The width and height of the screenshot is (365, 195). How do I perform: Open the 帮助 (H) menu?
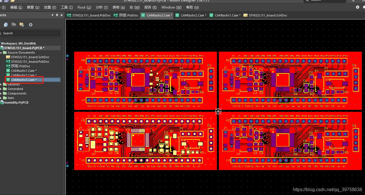point(192,7)
